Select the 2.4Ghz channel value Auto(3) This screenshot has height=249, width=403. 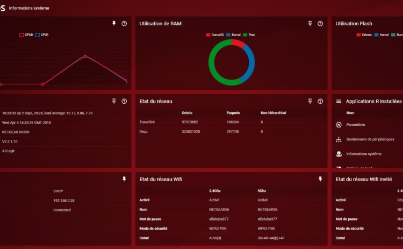[x=215, y=238]
